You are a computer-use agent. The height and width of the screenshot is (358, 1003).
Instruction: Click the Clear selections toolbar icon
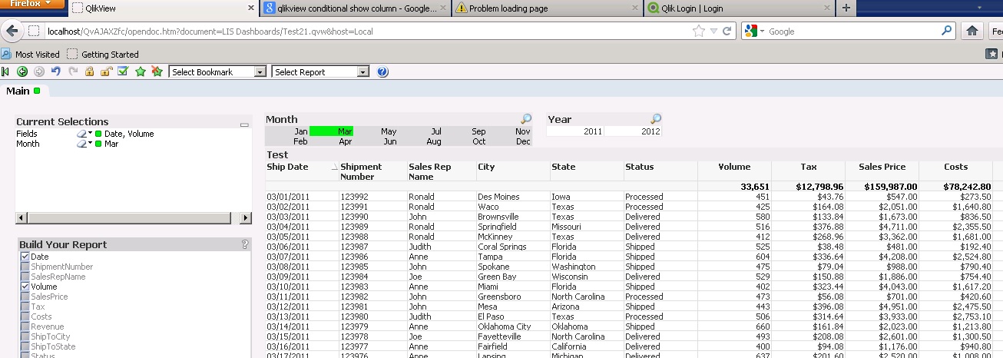tap(5, 71)
